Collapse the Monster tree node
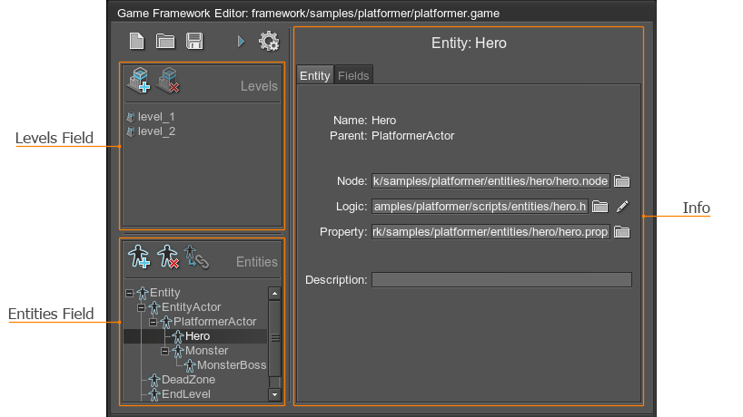 click(x=165, y=351)
